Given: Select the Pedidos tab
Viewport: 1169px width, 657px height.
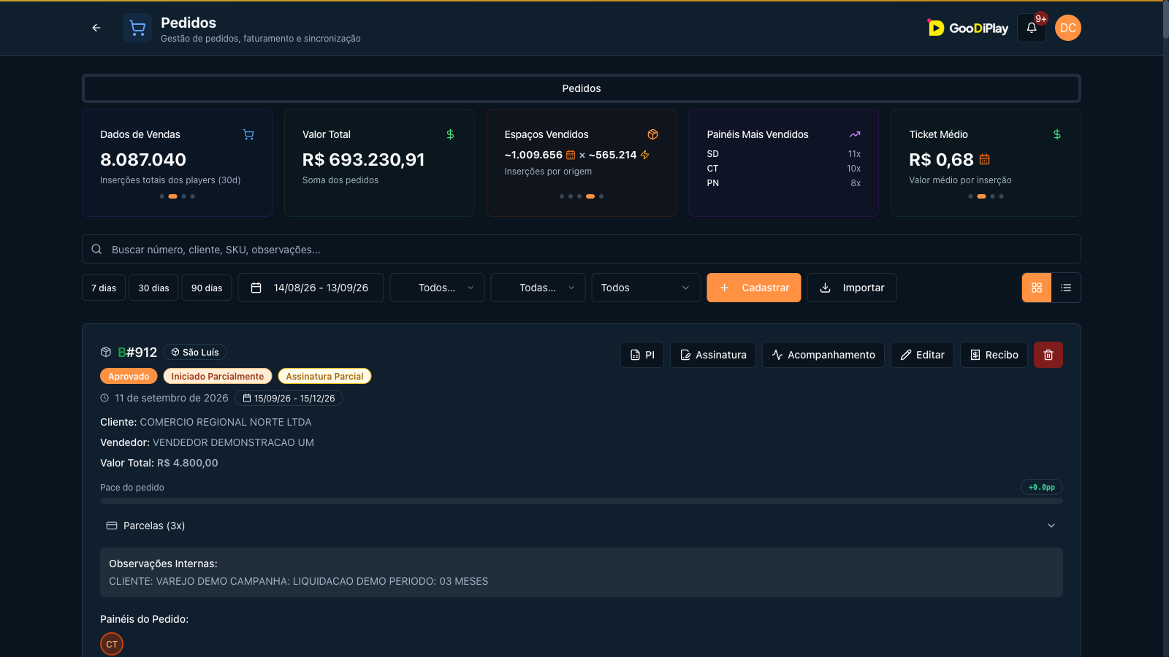Looking at the screenshot, I should (x=582, y=88).
